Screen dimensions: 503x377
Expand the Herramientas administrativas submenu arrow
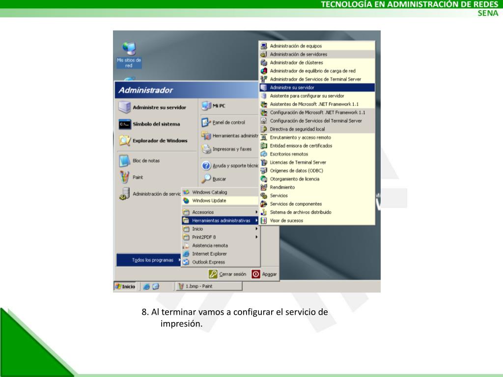tap(256, 220)
